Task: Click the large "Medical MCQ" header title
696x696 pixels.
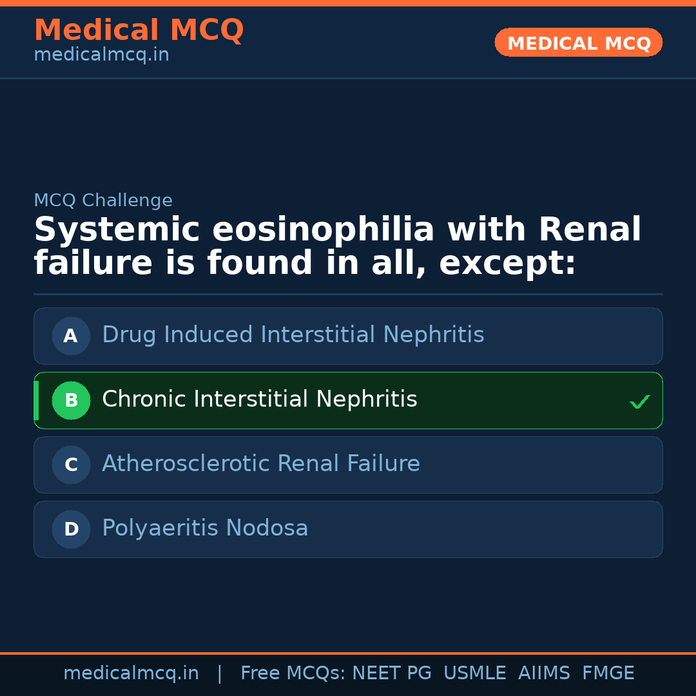Action: point(139,30)
